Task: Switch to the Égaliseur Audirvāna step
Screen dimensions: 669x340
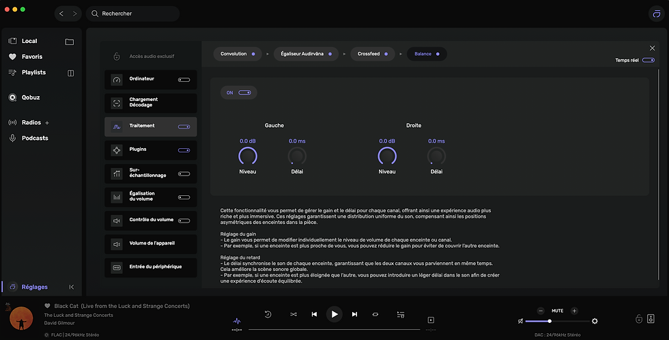Action: (306, 54)
